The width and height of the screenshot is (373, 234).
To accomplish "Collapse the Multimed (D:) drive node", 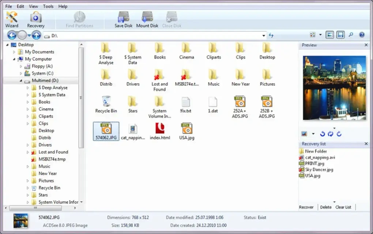I will tap(21, 80).
